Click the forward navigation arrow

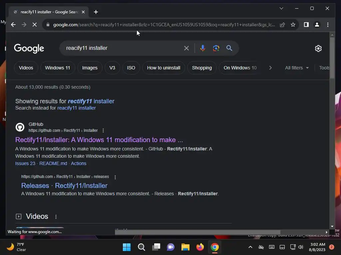click(24, 25)
